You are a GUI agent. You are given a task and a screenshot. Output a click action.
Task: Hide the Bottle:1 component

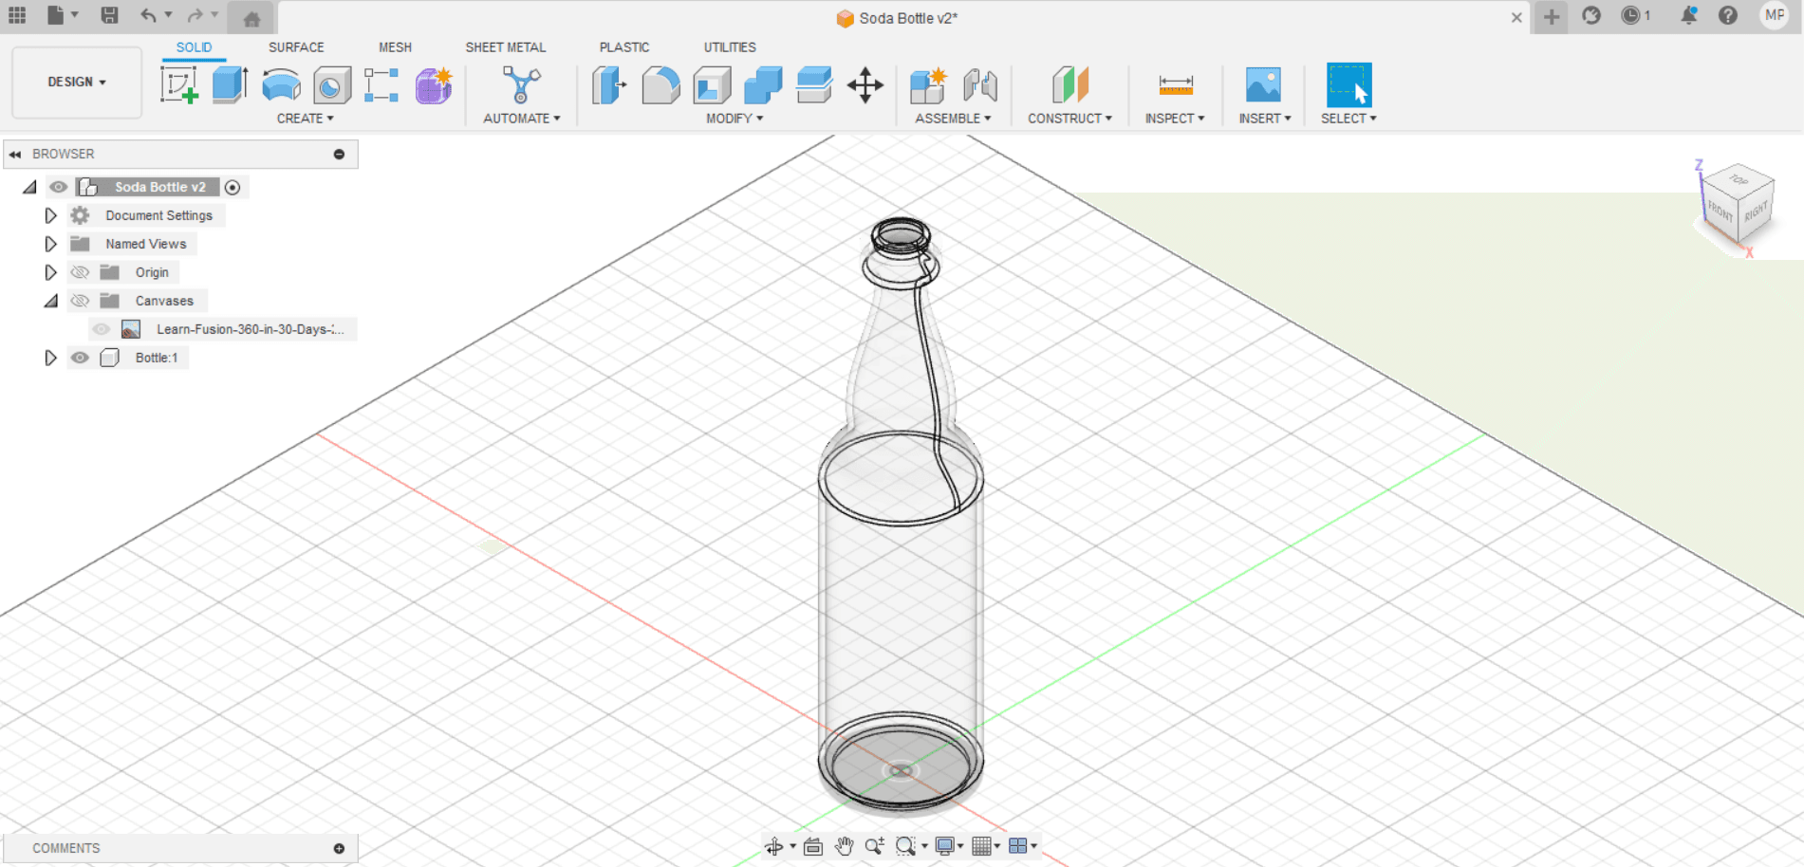point(80,358)
